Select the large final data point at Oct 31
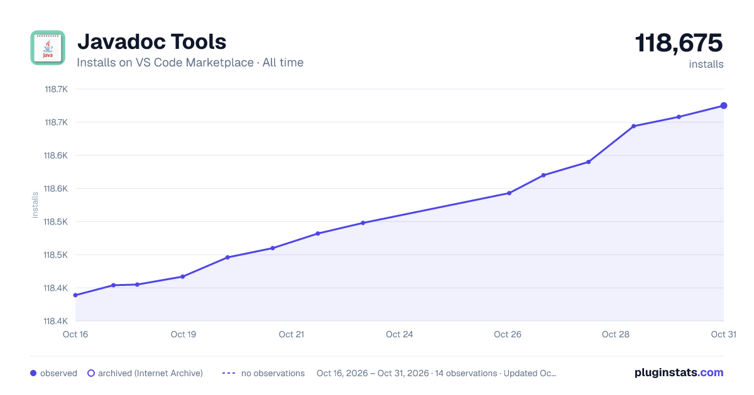 click(x=724, y=105)
